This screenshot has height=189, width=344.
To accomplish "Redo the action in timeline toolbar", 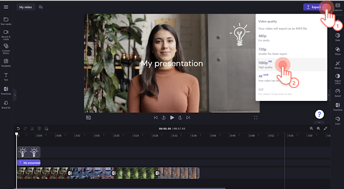I will click(x=25, y=128).
